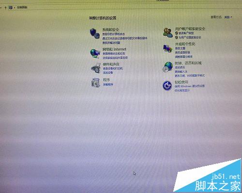
Task: Click 更改帐户类型 link
Action: 186,33
